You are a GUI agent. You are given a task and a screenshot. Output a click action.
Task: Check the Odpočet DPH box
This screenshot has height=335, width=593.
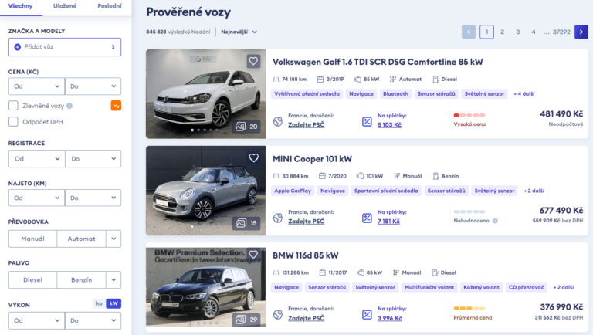tap(14, 121)
